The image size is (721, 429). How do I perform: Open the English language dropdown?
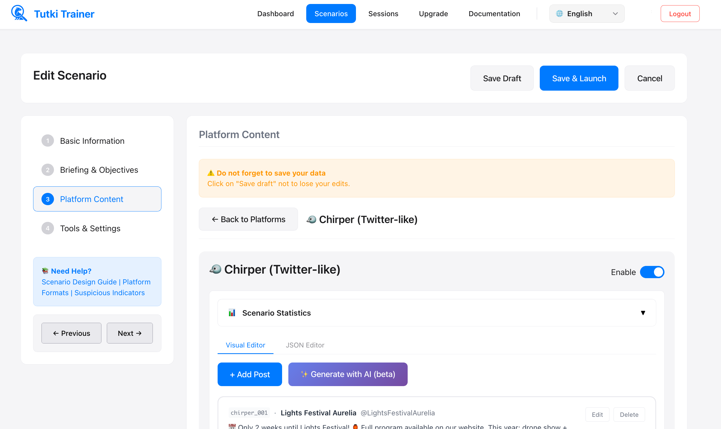point(587,13)
